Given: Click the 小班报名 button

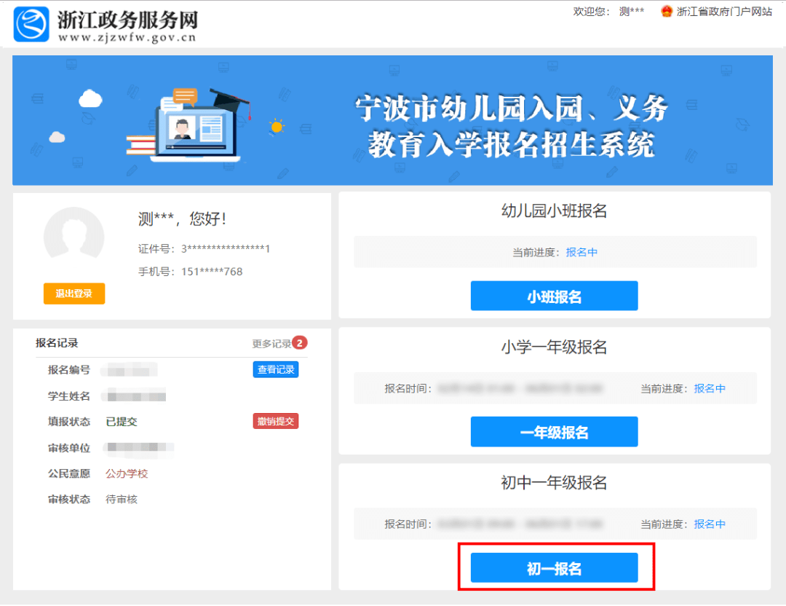Looking at the screenshot, I should (554, 296).
